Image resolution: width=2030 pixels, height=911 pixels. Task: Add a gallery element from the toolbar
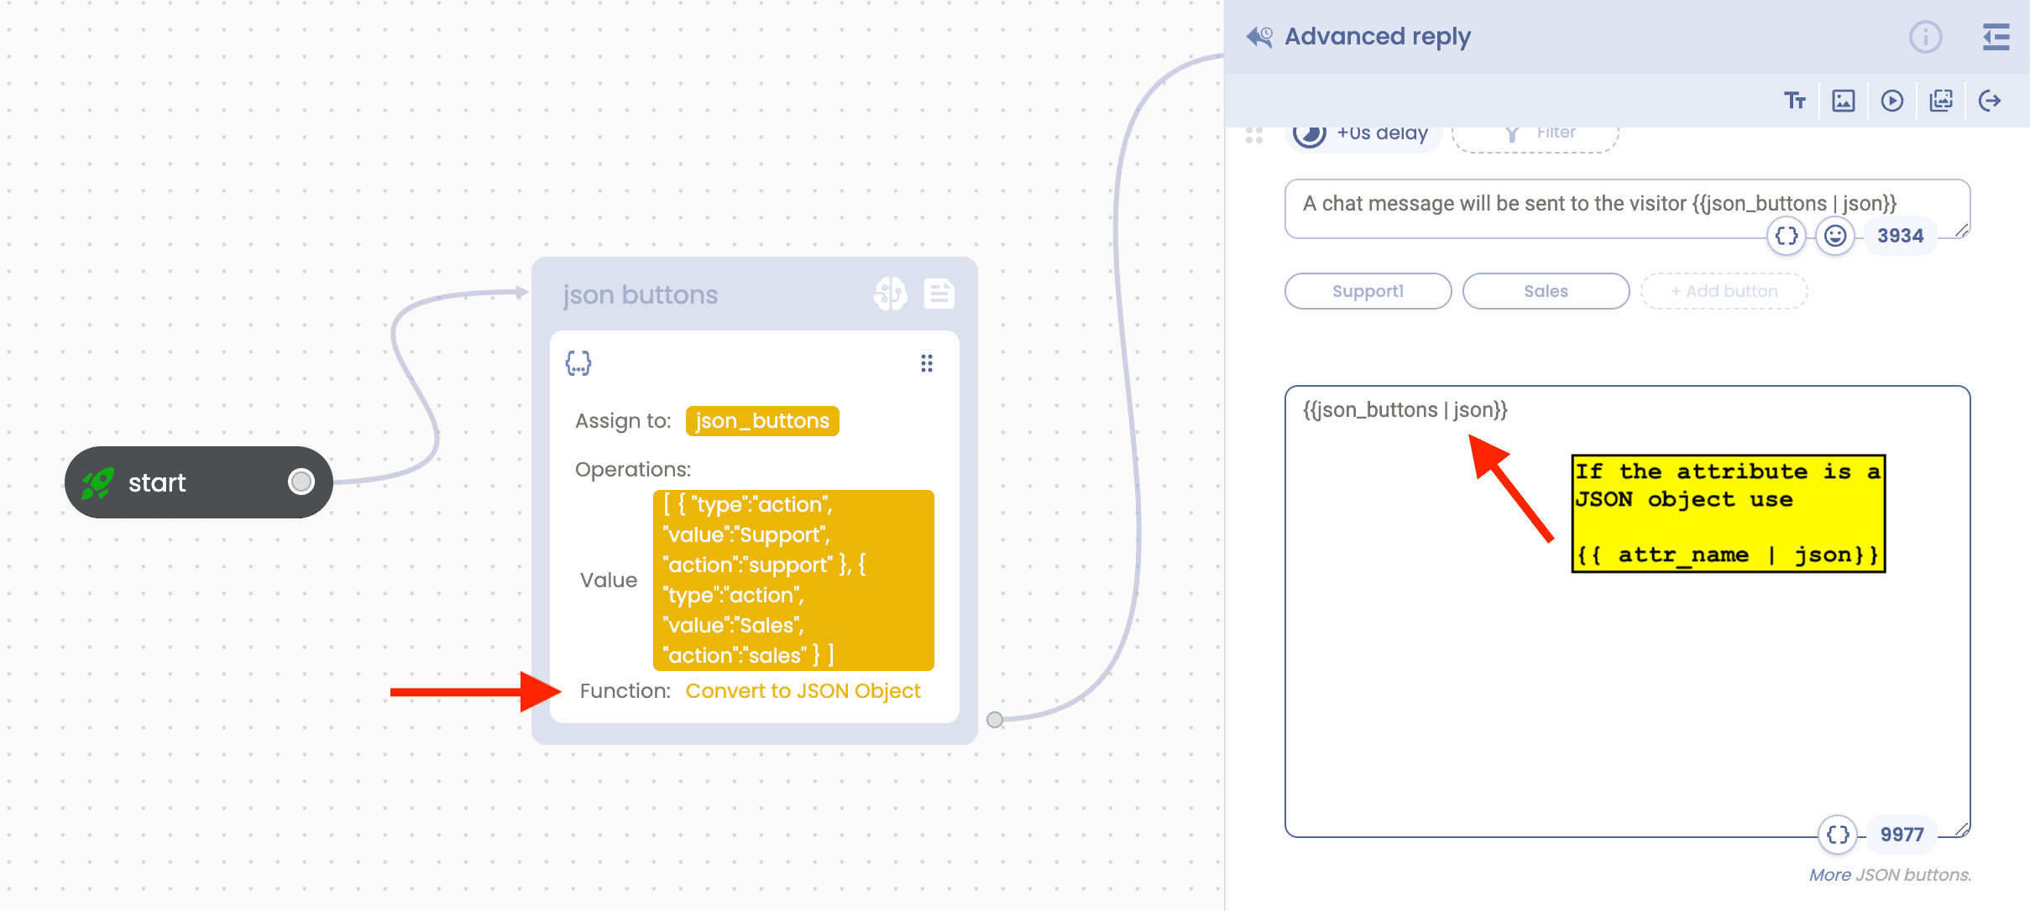[x=1941, y=101]
